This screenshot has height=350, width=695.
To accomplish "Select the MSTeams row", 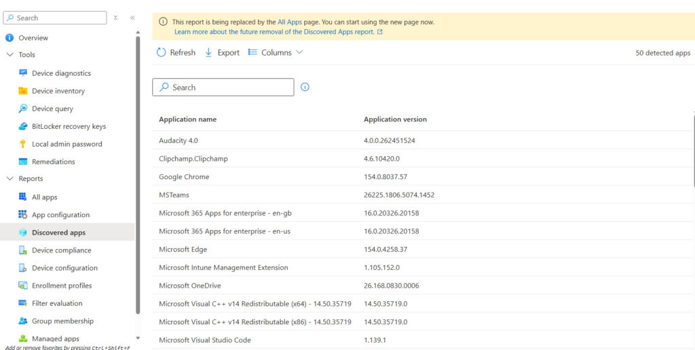I will (424, 195).
